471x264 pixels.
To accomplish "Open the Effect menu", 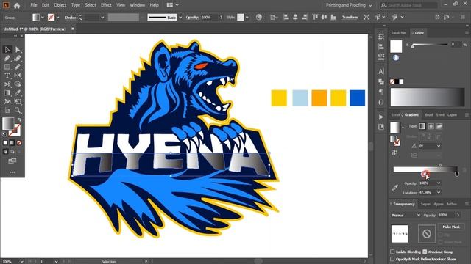I will coord(106,5).
